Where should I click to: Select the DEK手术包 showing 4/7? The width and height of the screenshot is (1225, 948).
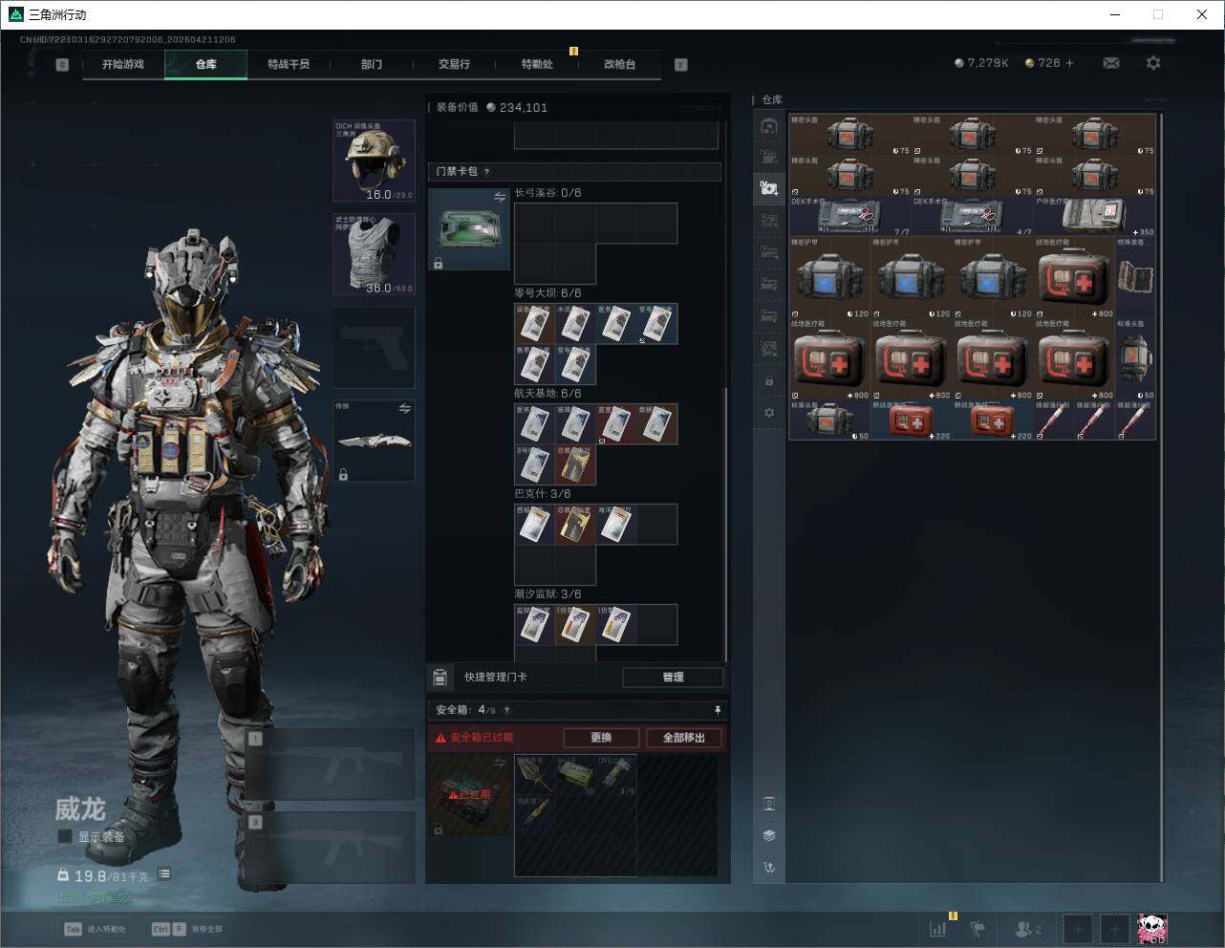point(973,216)
